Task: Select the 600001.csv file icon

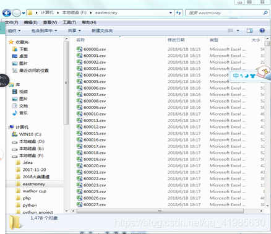Action: pos(79,55)
